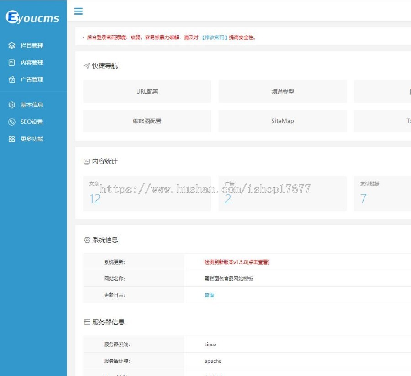Click the SiteMap shortcut button
Image resolution: width=411 pixels, height=376 pixels.
[x=283, y=121]
